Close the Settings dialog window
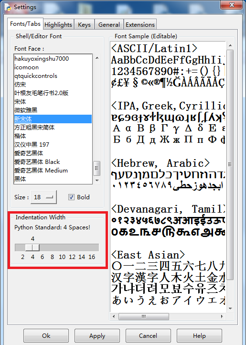Viewport: 246px width, 345px height. pos(231,5)
